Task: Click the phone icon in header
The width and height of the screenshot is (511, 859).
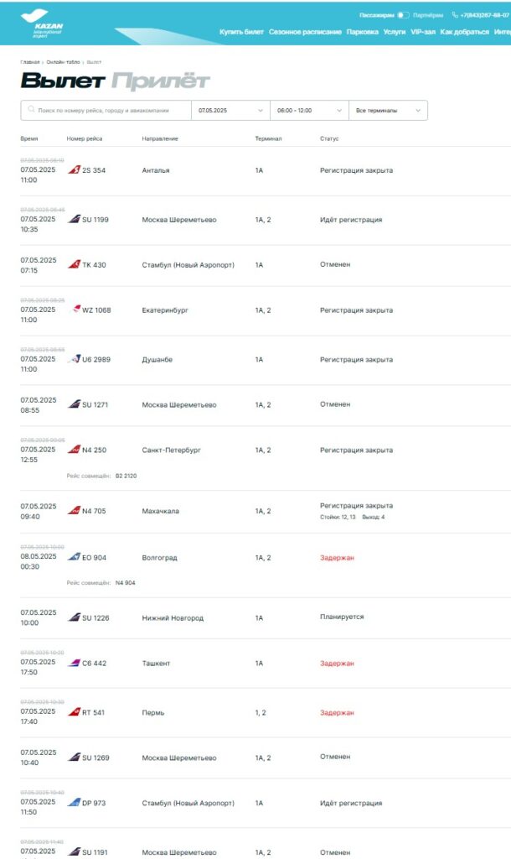Action: pos(455,15)
